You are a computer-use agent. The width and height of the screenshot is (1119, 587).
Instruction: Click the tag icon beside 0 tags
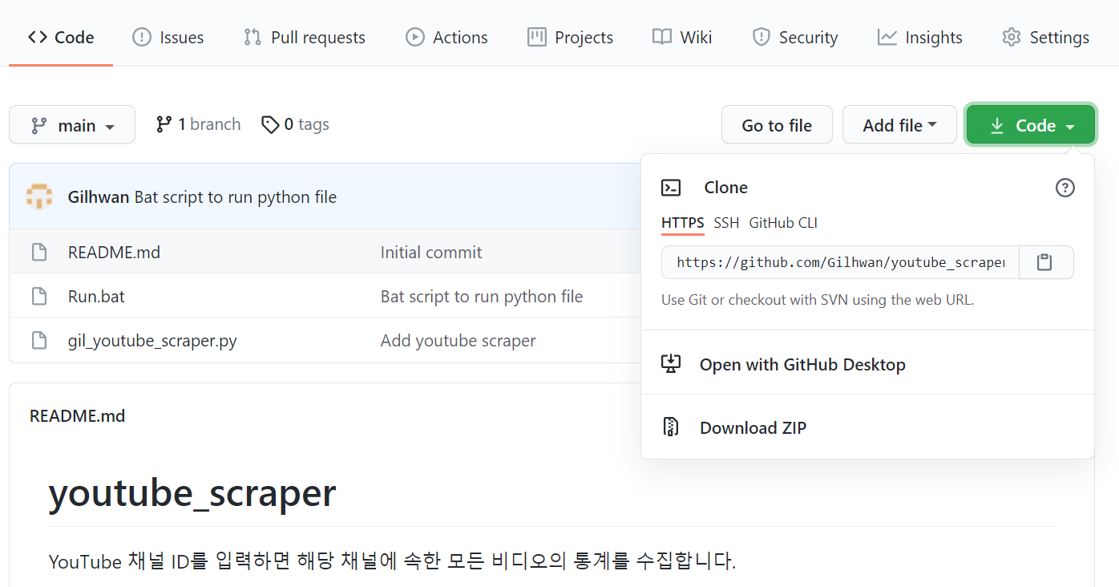coord(271,124)
